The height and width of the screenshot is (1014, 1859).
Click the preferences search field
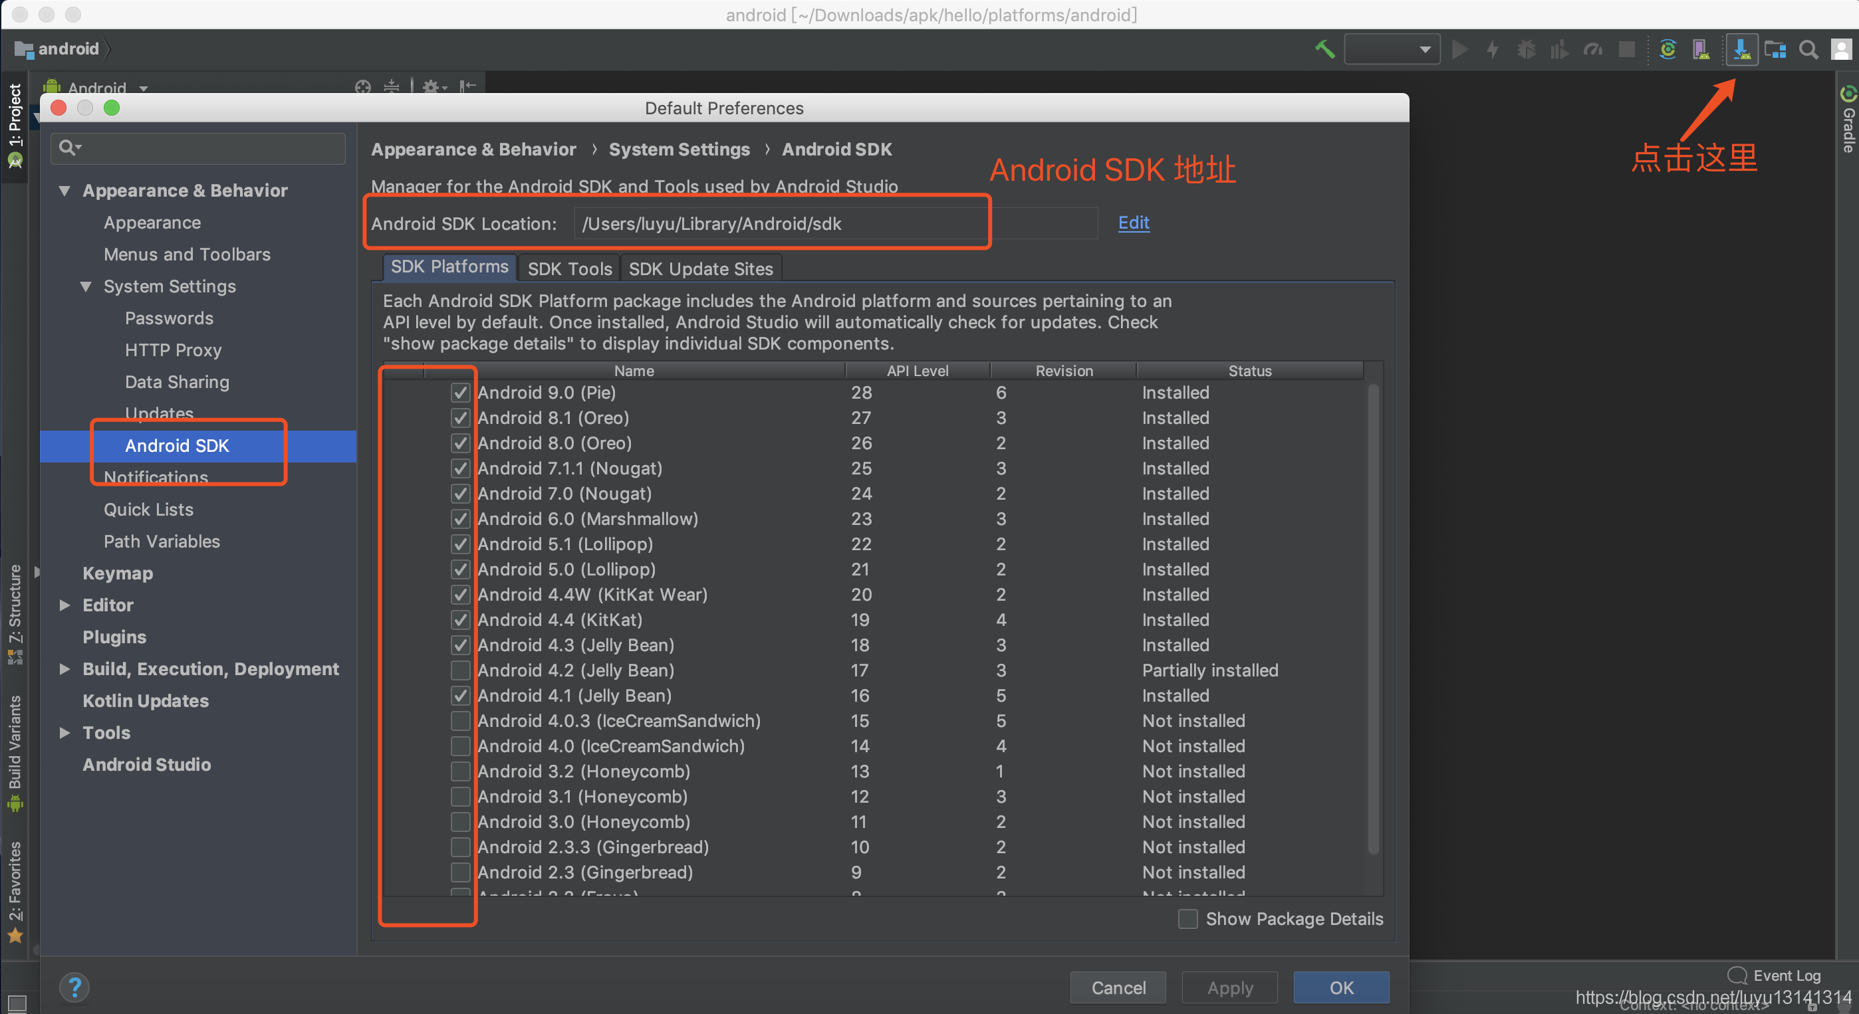(x=197, y=148)
